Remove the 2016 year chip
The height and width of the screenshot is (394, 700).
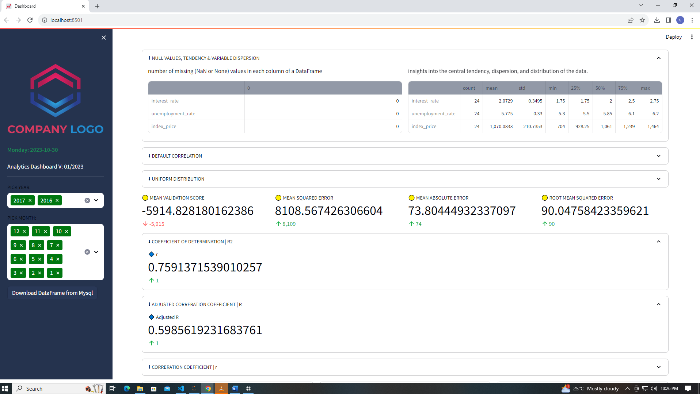pos(57,200)
